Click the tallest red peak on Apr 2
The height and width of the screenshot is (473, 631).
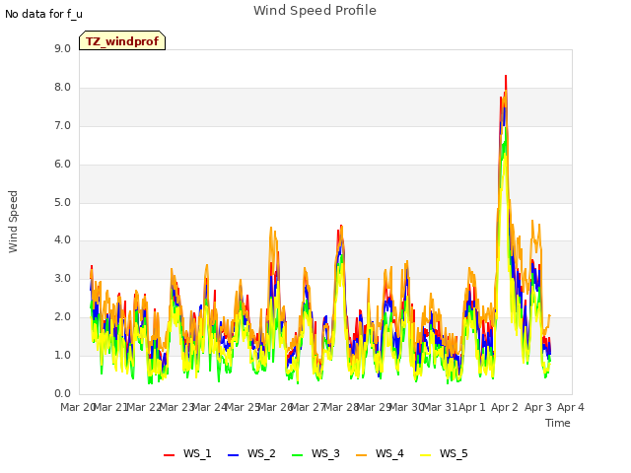pos(506,77)
